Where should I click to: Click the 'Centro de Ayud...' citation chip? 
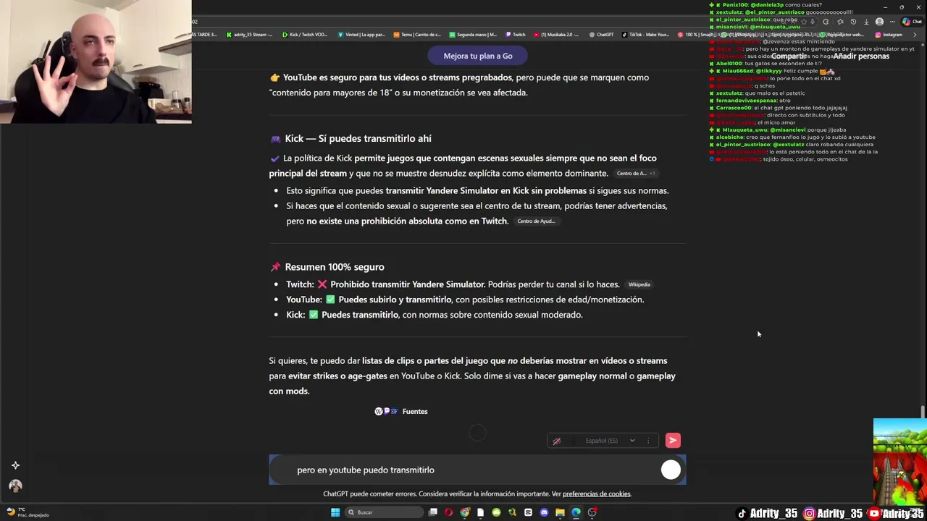coord(536,221)
